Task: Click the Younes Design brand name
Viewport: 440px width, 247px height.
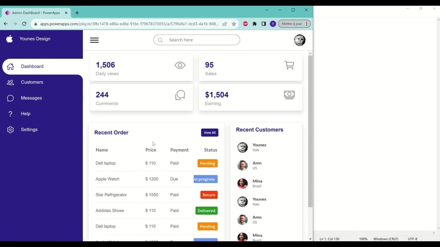Action: pos(35,39)
